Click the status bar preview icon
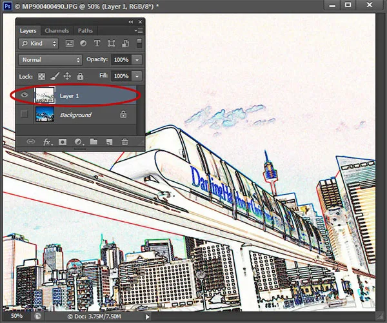Screen dimensions: 387x323 tap(37, 316)
